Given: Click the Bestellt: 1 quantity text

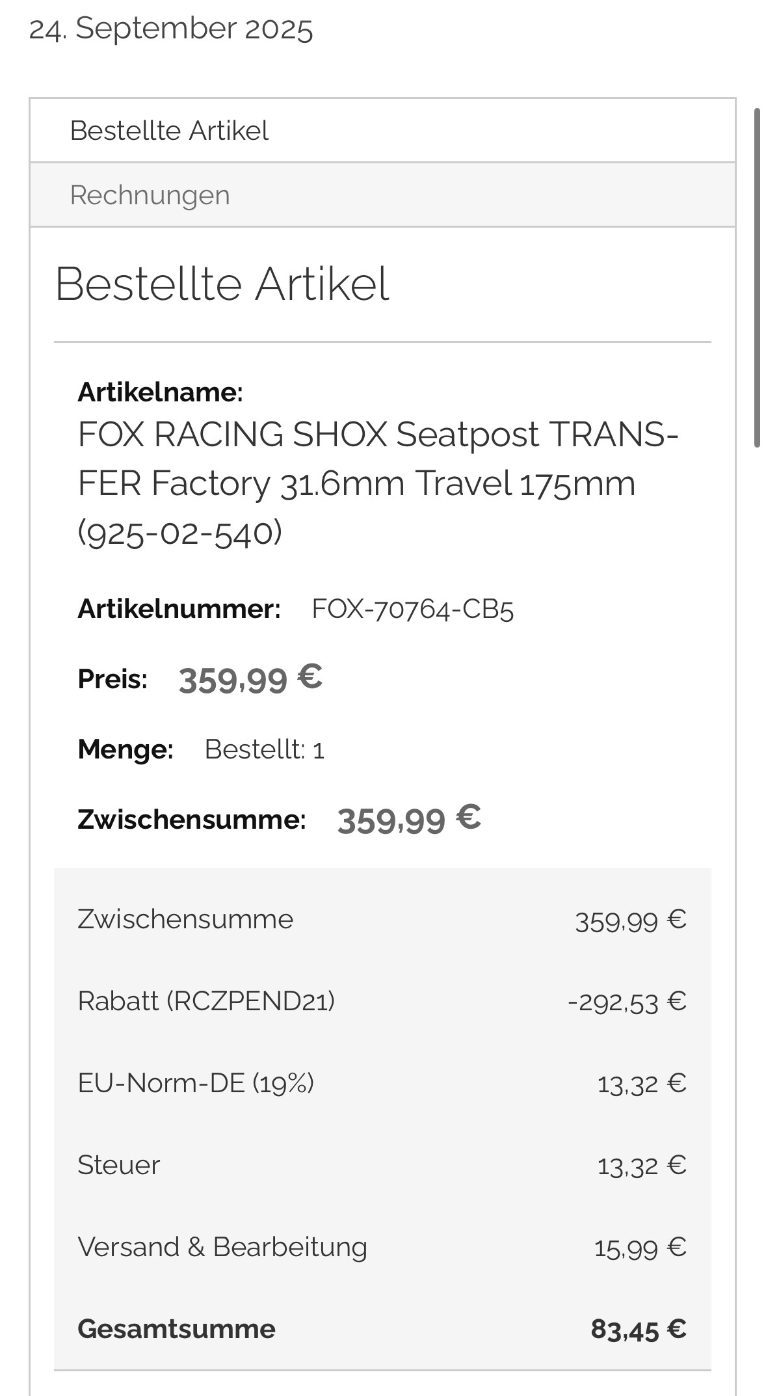Looking at the screenshot, I should click(x=264, y=749).
